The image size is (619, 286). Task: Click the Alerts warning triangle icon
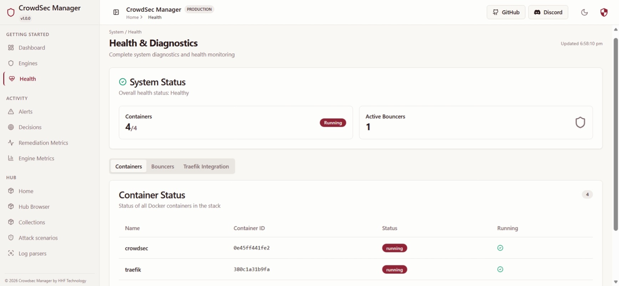(x=11, y=112)
